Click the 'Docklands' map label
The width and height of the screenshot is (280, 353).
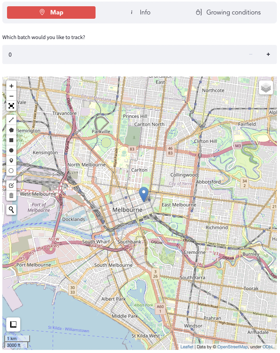(74, 219)
